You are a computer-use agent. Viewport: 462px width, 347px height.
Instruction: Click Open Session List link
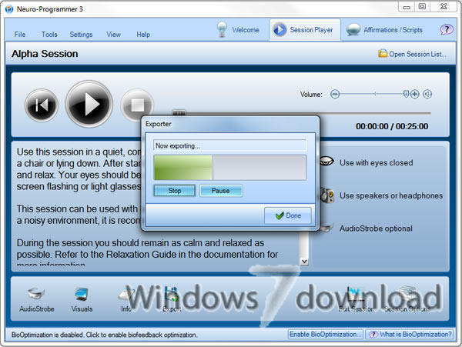click(417, 54)
